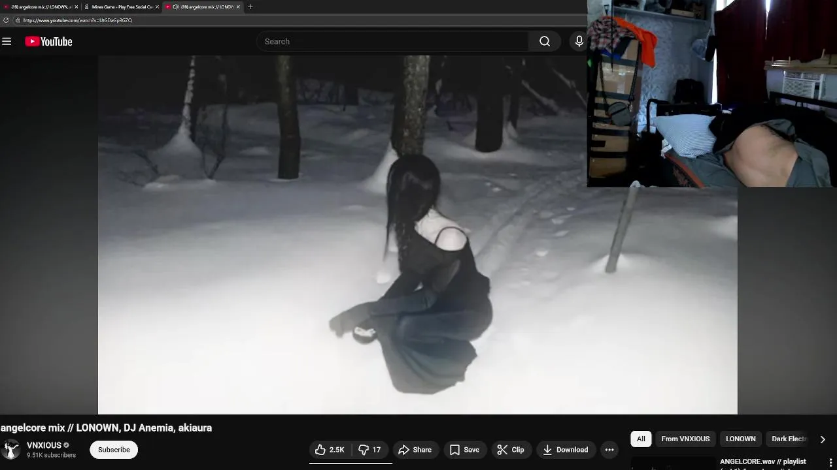This screenshot has height=470, width=837.
Task: Switch to the first angelcore mix browser tab
Action: (39, 7)
